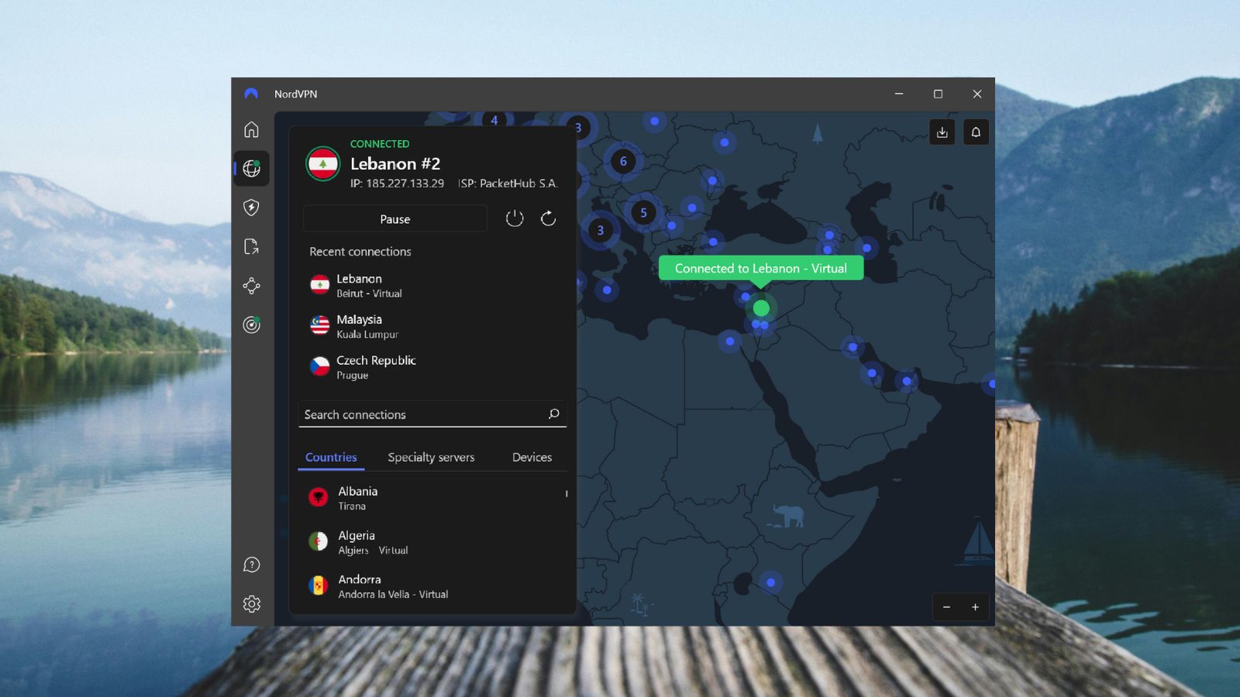Expand the cluster marked 6 on the map
Screen dimensions: 1240x697
click(622, 161)
